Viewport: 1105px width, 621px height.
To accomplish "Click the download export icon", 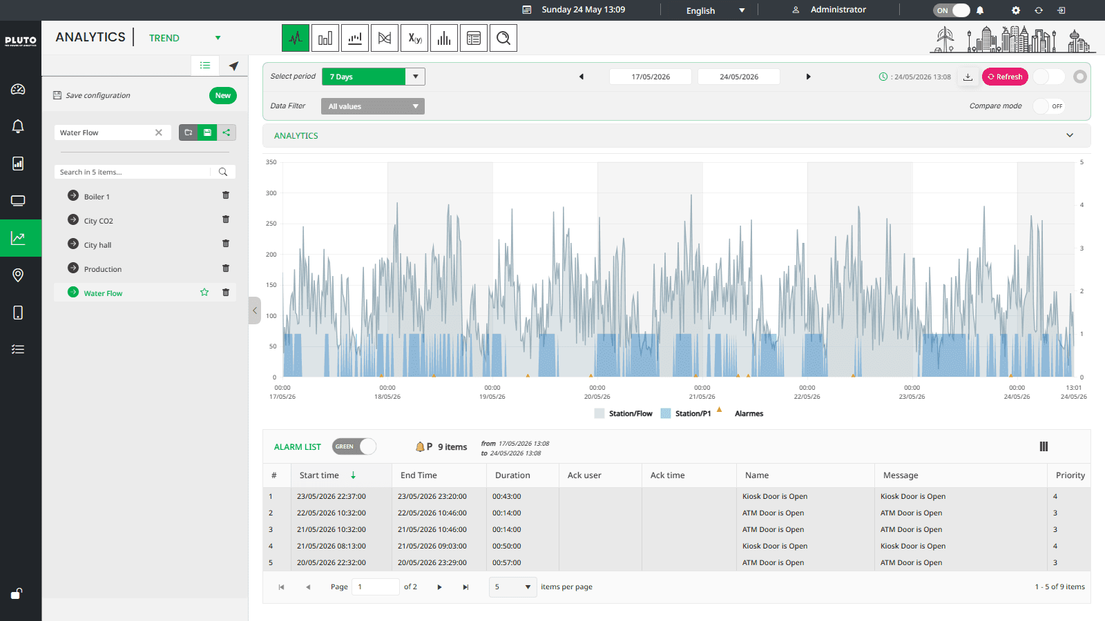I will pos(968,77).
